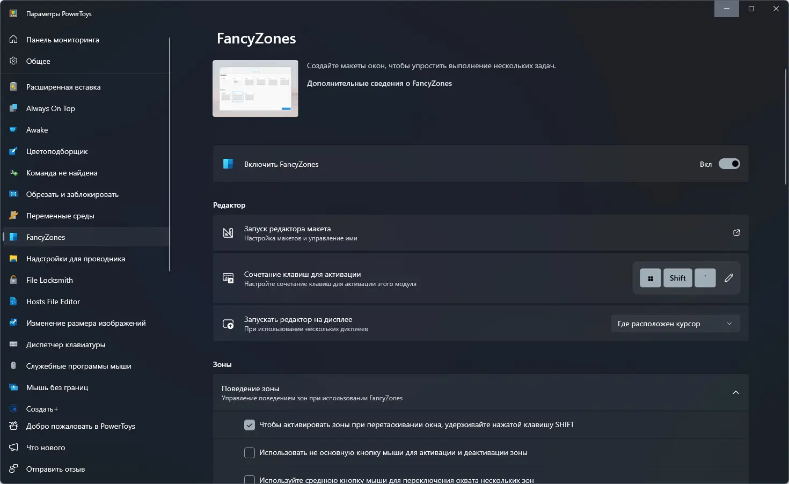Click the General settings gear icon

pyautogui.click(x=13, y=61)
